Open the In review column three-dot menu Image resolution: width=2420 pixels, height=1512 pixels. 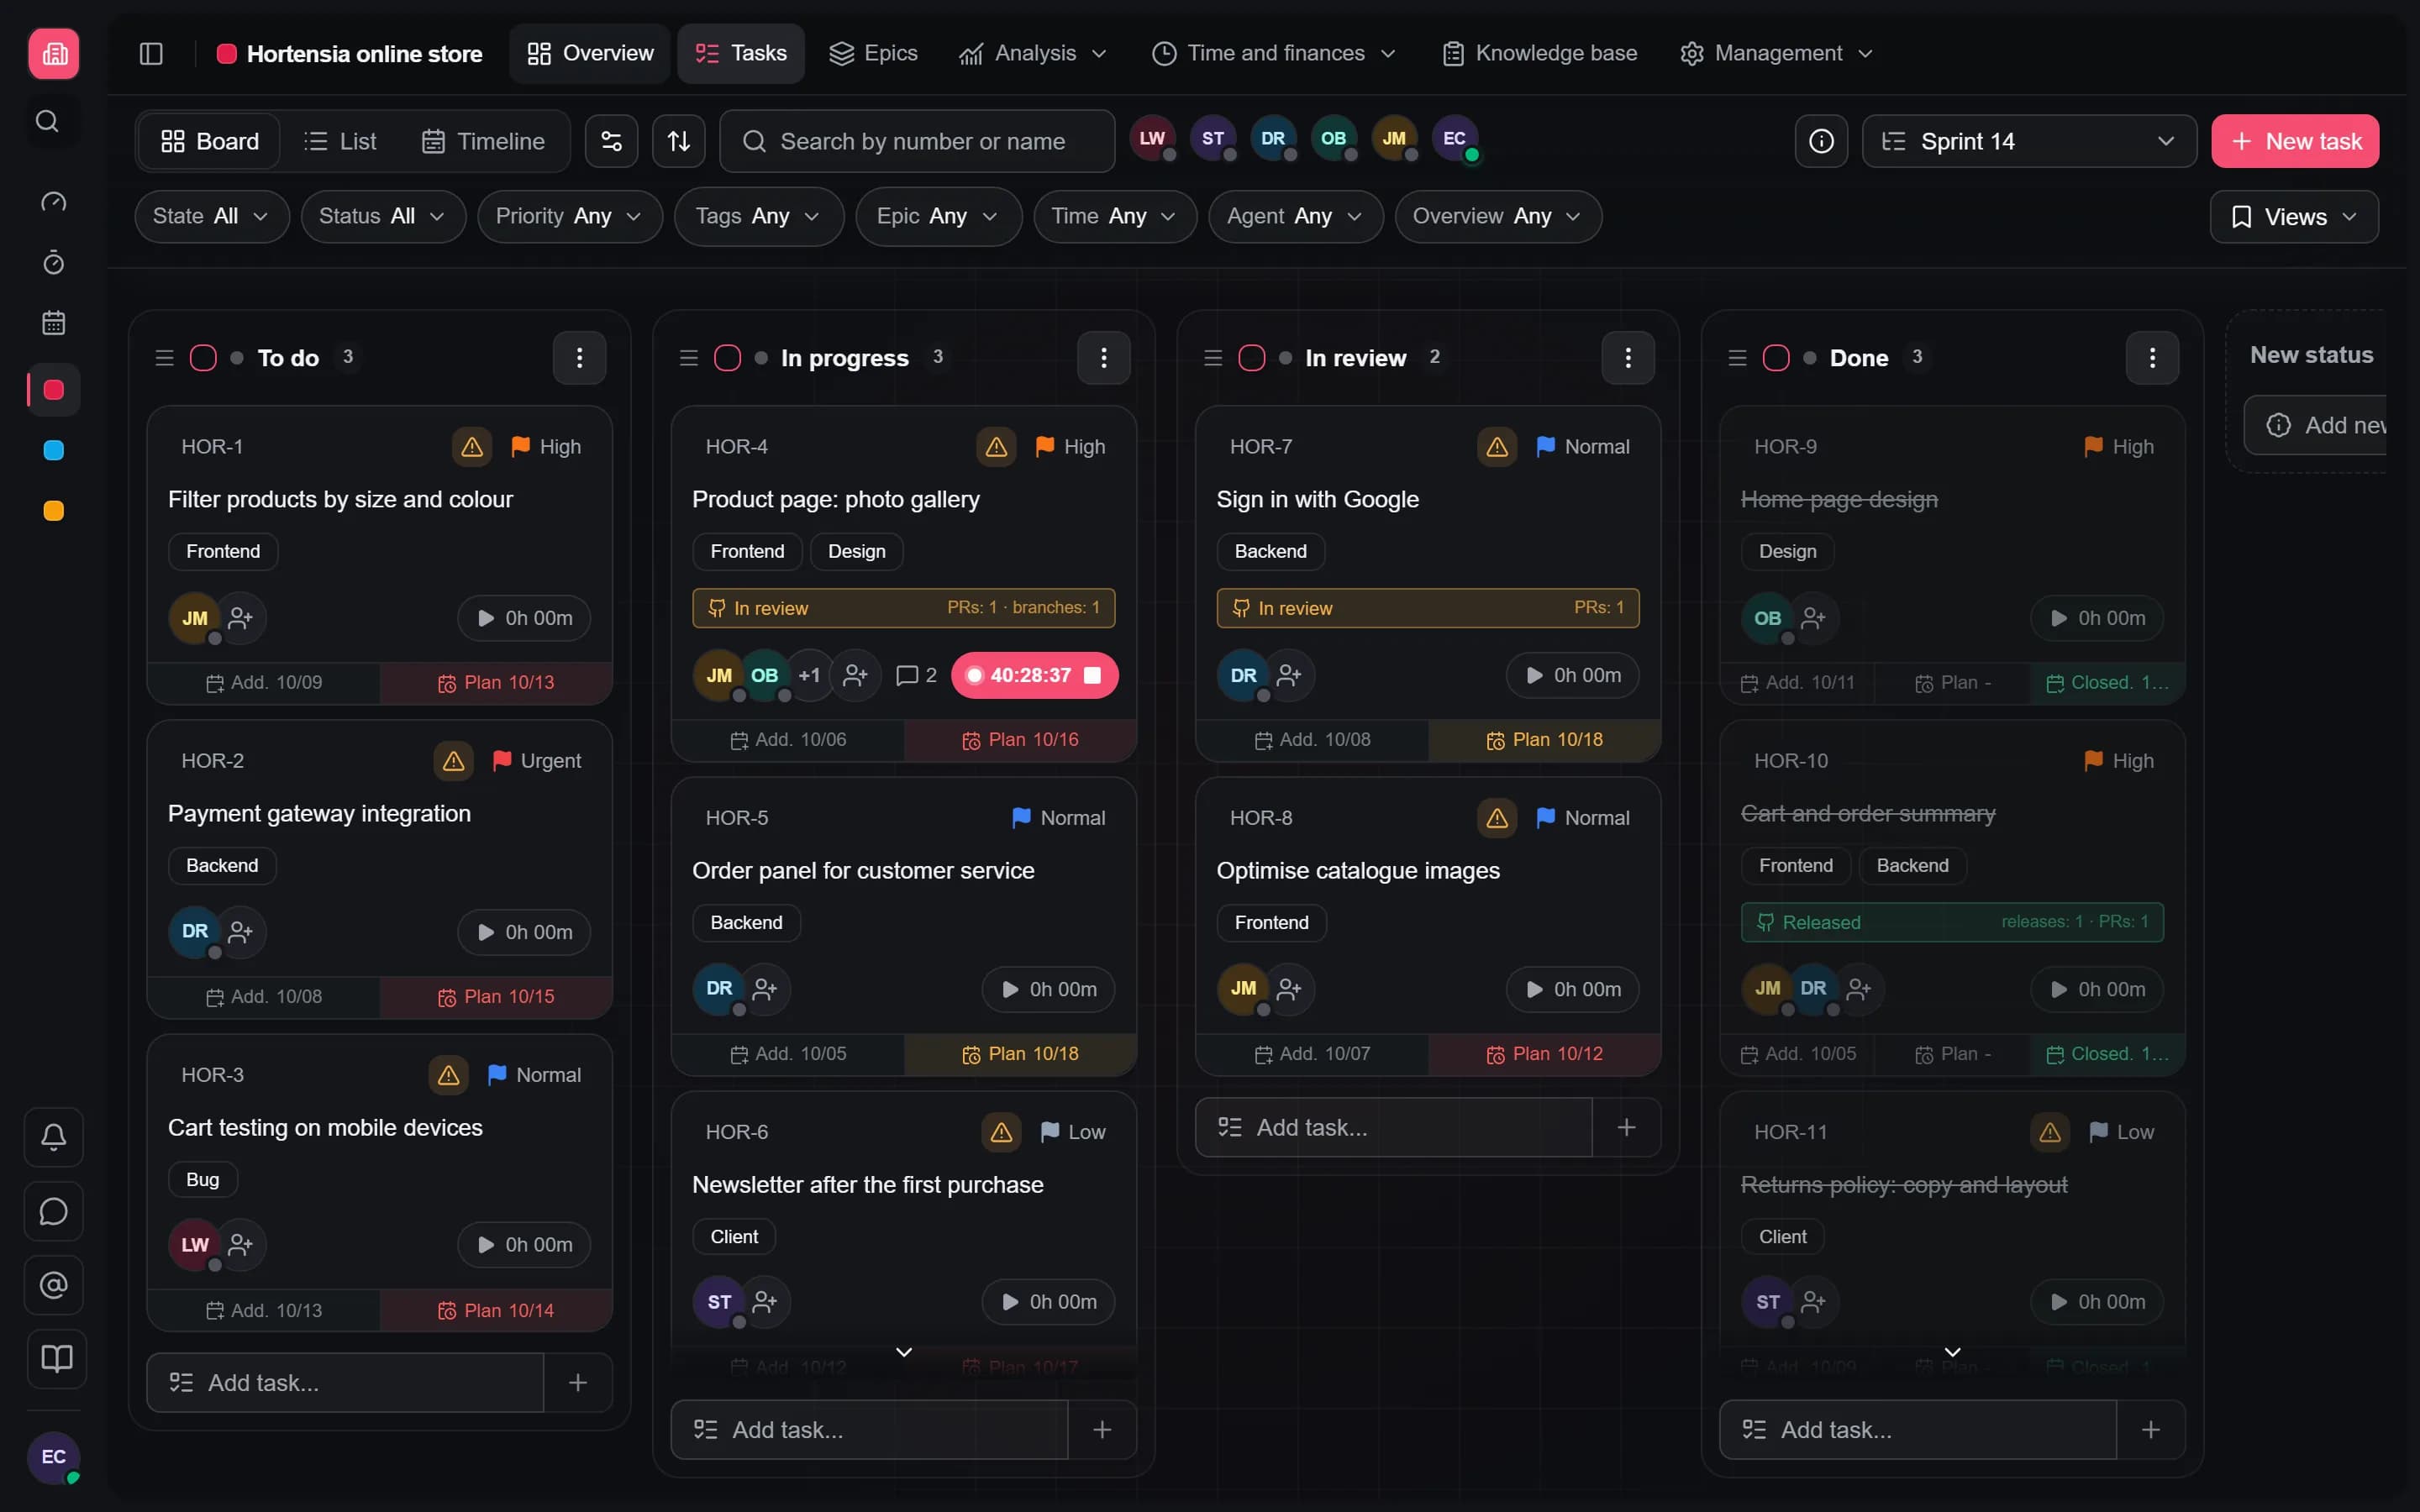[1627, 358]
